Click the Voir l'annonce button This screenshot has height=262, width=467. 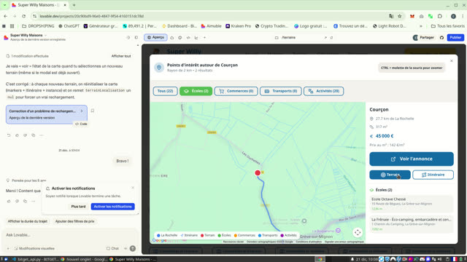[x=412, y=159]
